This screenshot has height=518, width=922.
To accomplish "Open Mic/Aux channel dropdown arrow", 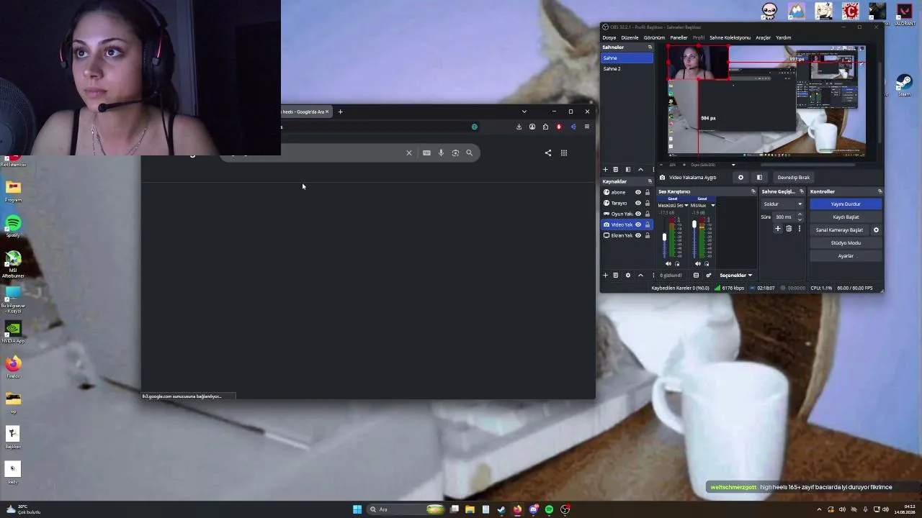I will point(713,206).
